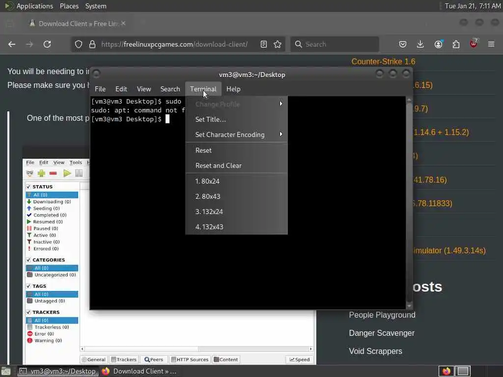Open the Firefox hamburger menu

(x=491, y=44)
